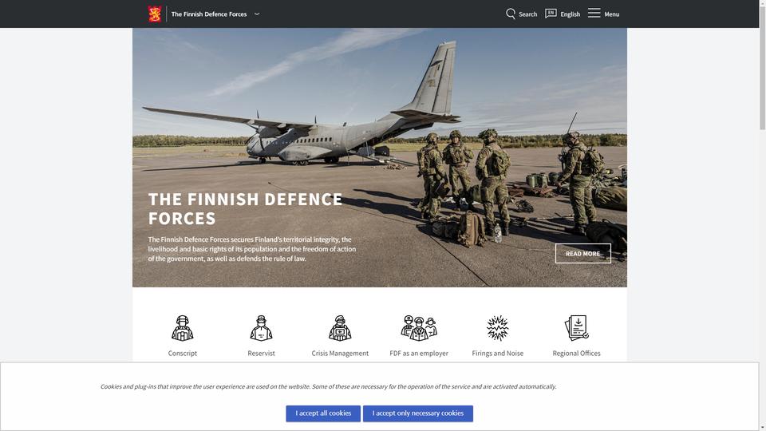Image resolution: width=766 pixels, height=431 pixels.
Task: Accept only necessary cookies
Action: [417, 413]
